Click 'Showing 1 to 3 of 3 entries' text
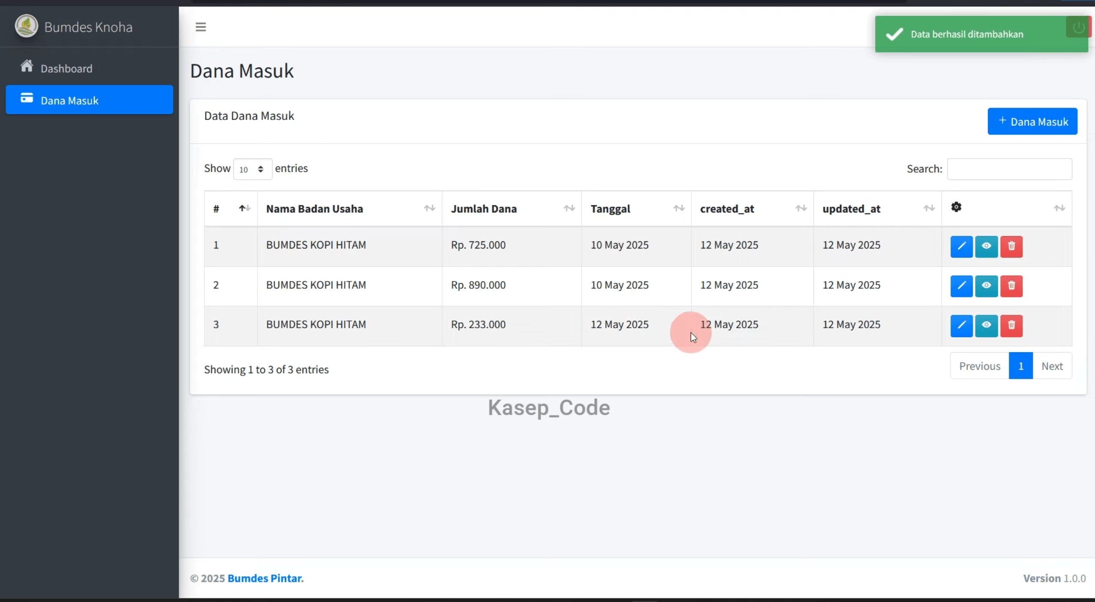 [266, 369]
